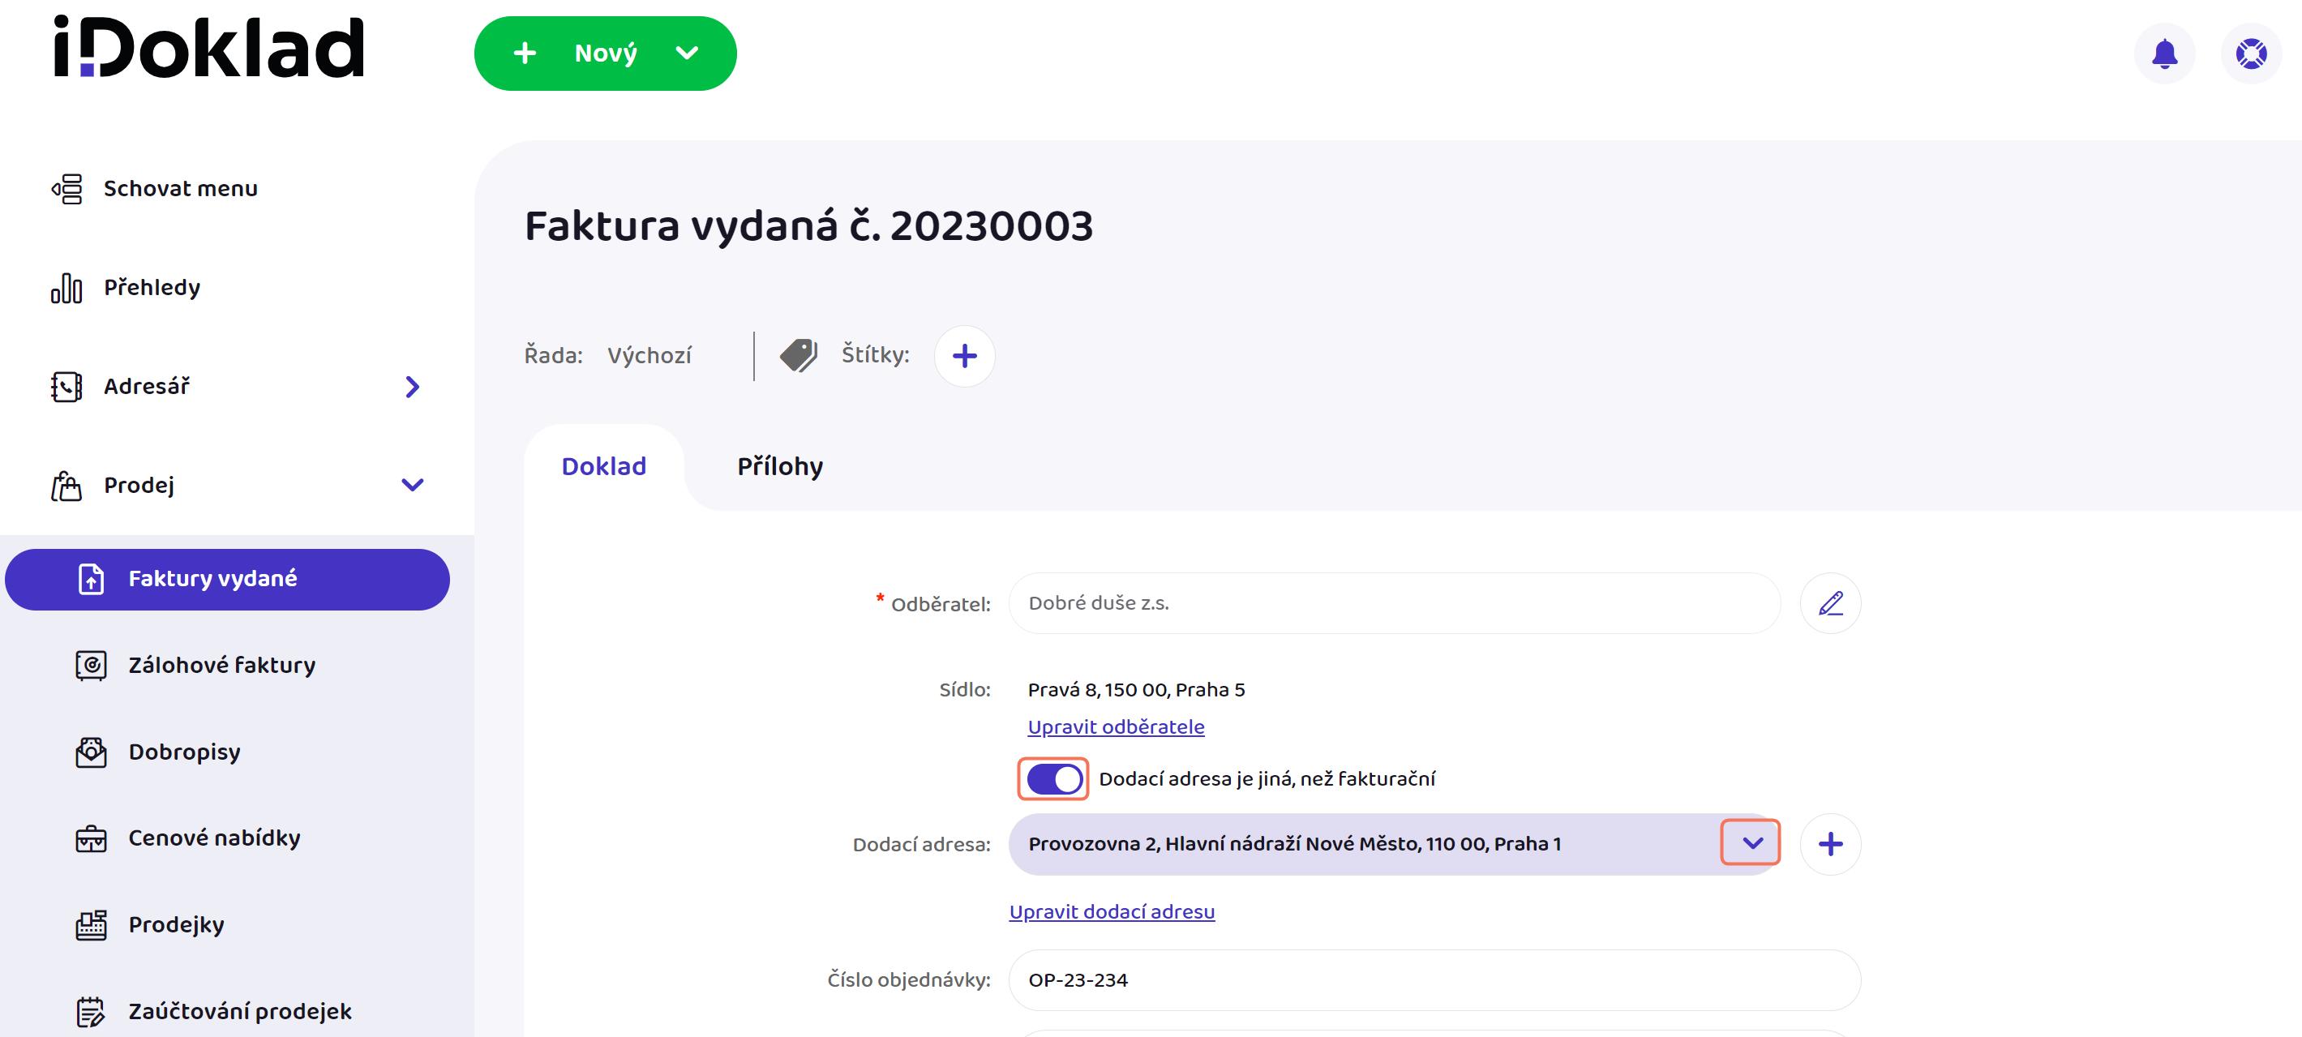Click the Odběratel input field
This screenshot has height=1037, width=2302.
(1394, 604)
